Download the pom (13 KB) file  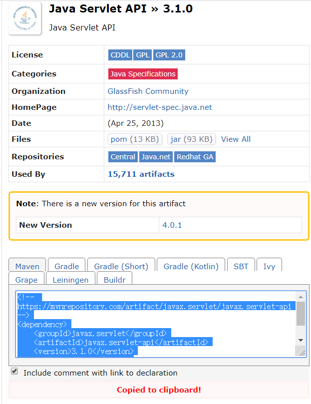click(x=134, y=139)
